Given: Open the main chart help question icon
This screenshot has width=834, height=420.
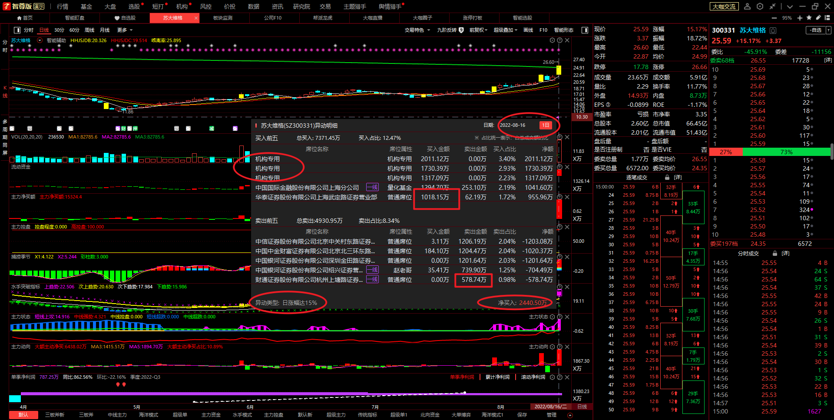Looking at the screenshot, I should tap(560, 40).
